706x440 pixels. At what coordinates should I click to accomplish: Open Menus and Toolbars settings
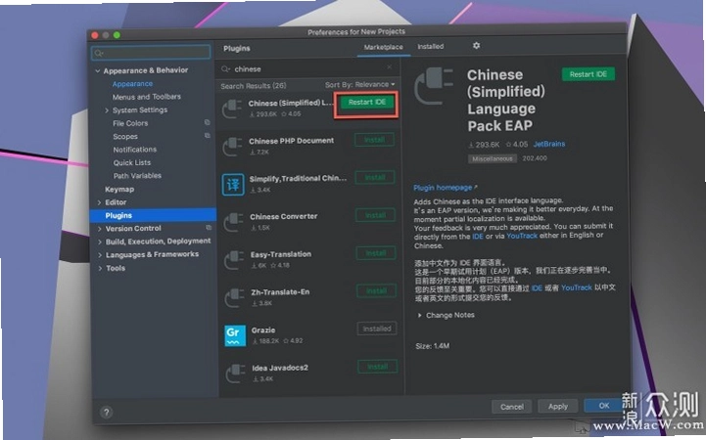pos(146,97)
